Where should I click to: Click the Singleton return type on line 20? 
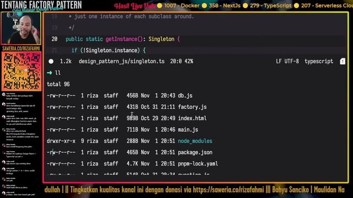click(x=162, y=39)
